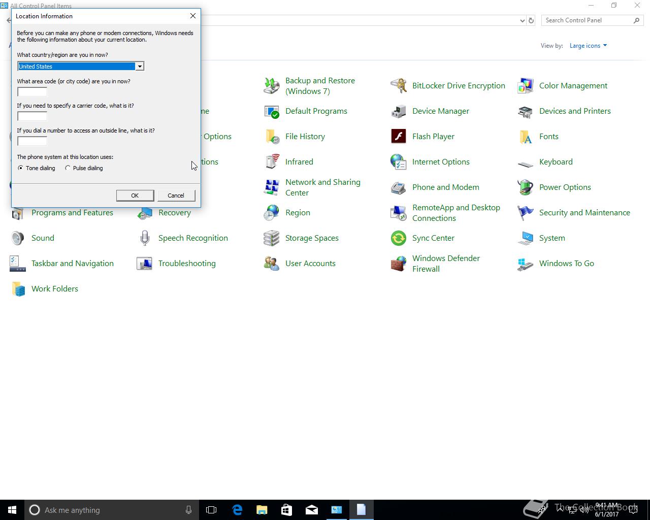Close the Location Information dialog
The image size is (650, 520).
click(193, 16)
